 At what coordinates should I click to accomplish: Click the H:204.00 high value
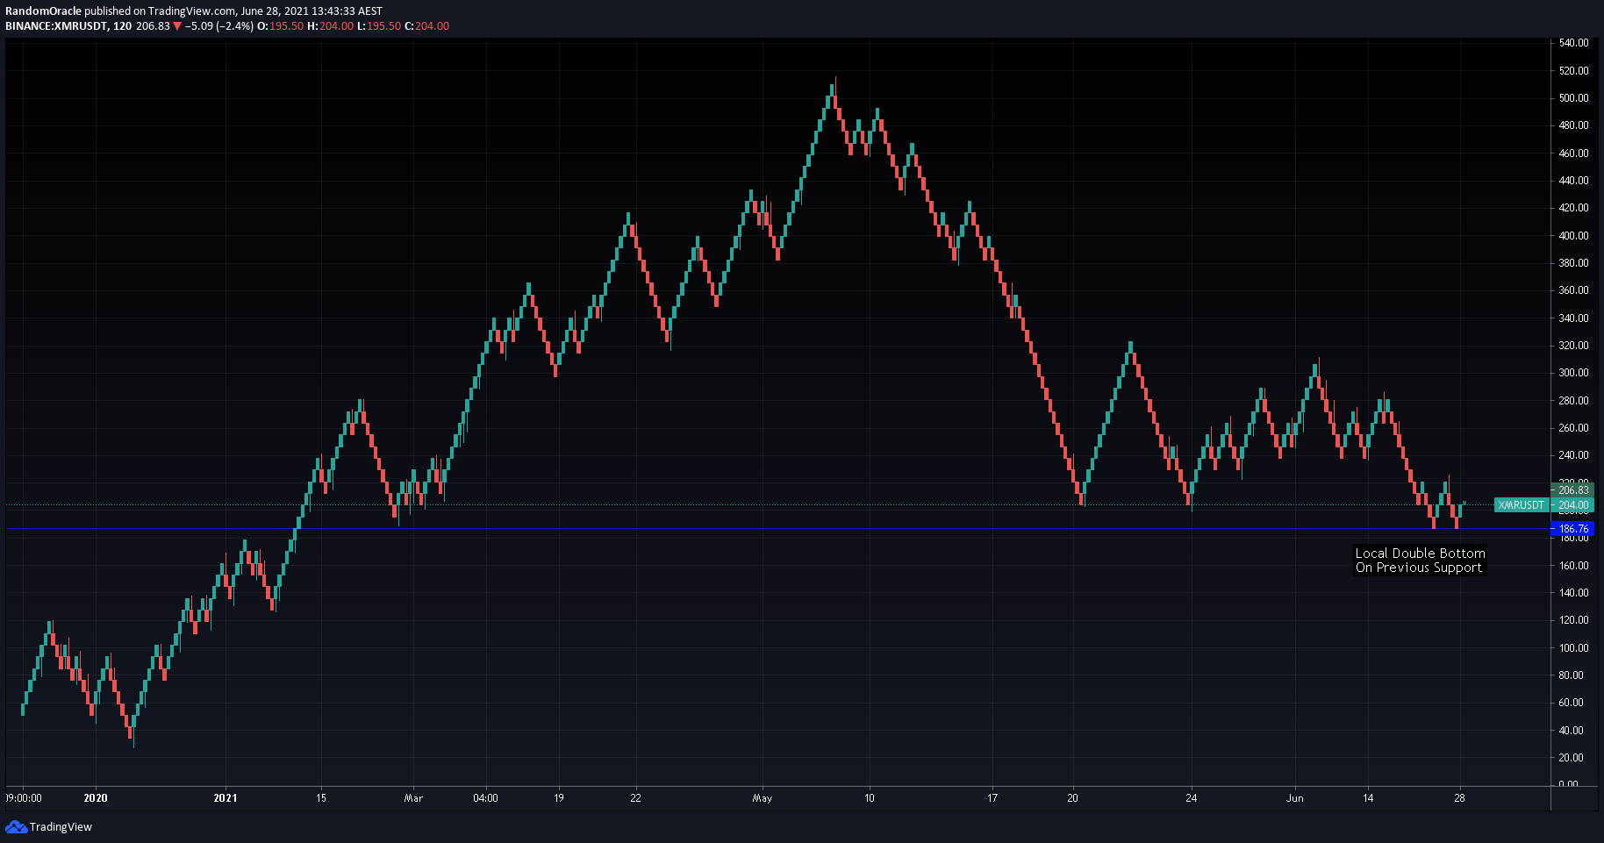click(x=331, y=26)
